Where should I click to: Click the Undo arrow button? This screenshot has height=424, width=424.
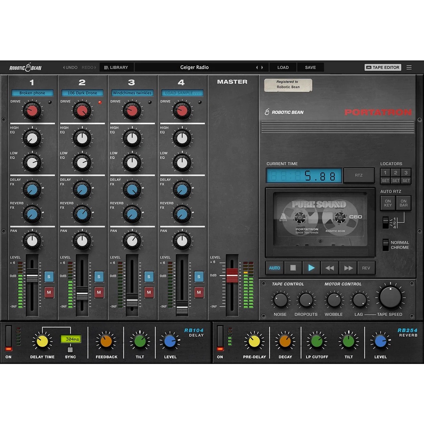[70, 67]
